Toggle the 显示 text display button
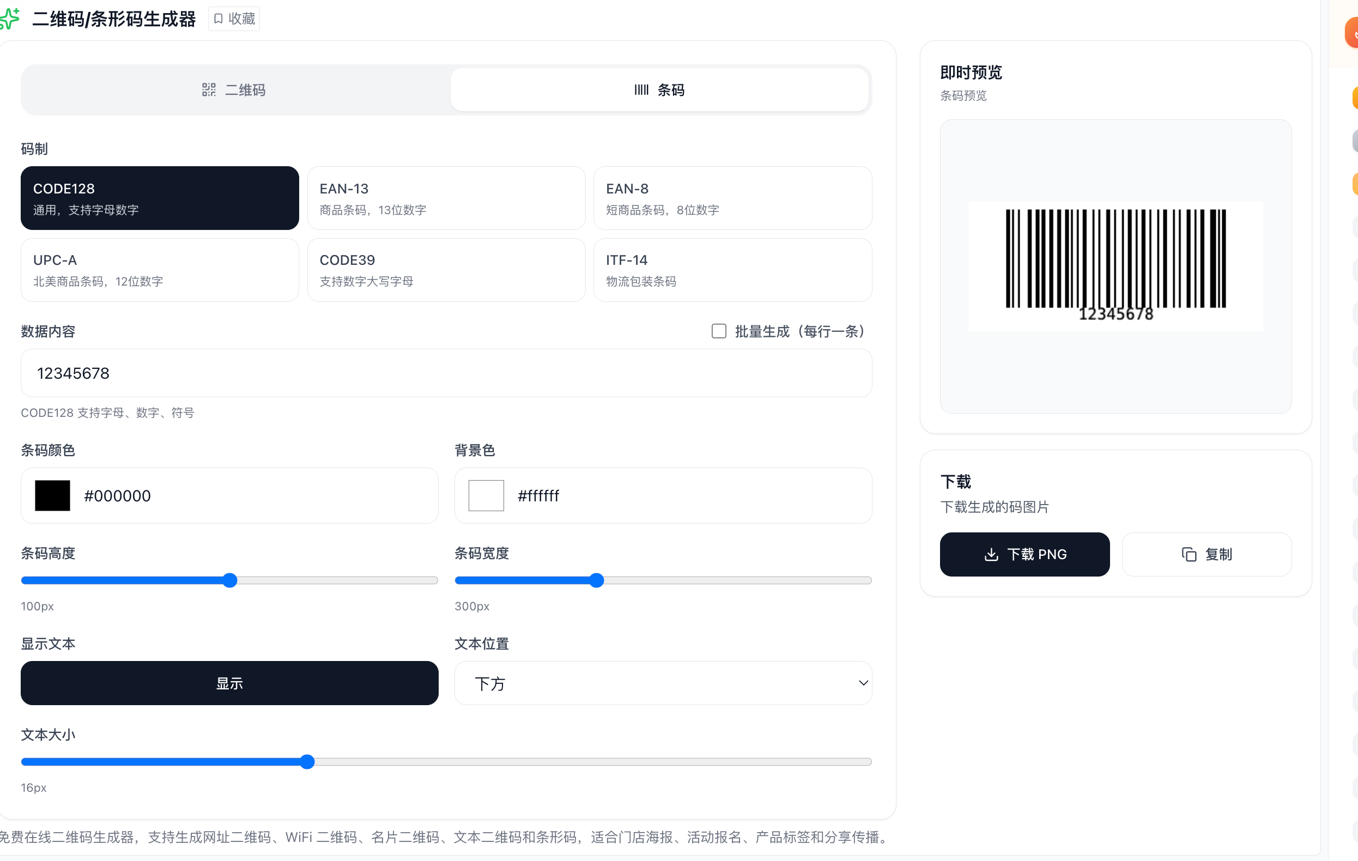Viewport: 1358px width, 861px height. [229, 683]
